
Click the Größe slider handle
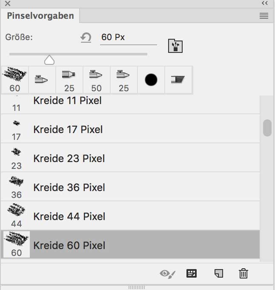coord(49,60)
